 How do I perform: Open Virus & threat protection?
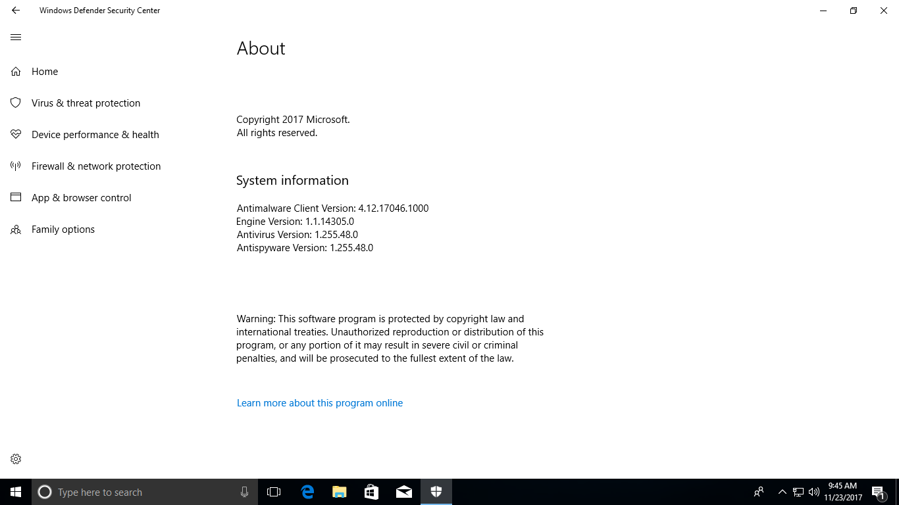tap(86, 103)
